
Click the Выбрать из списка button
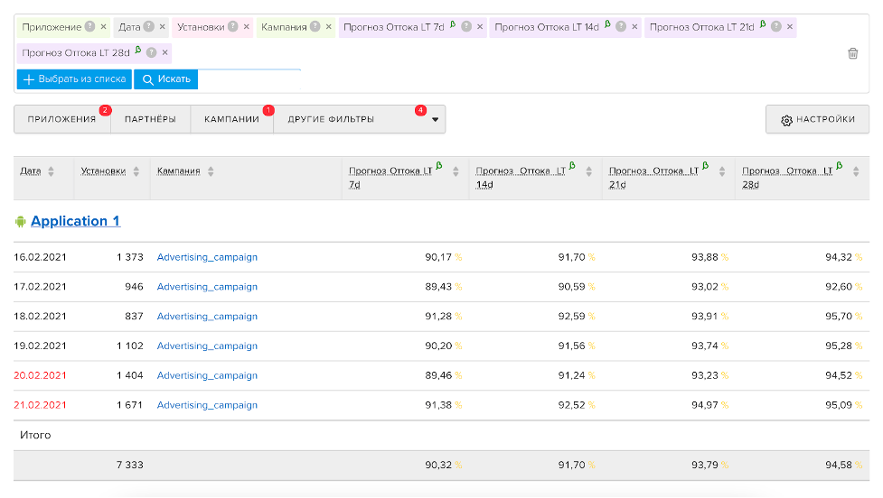pos(74,79)
